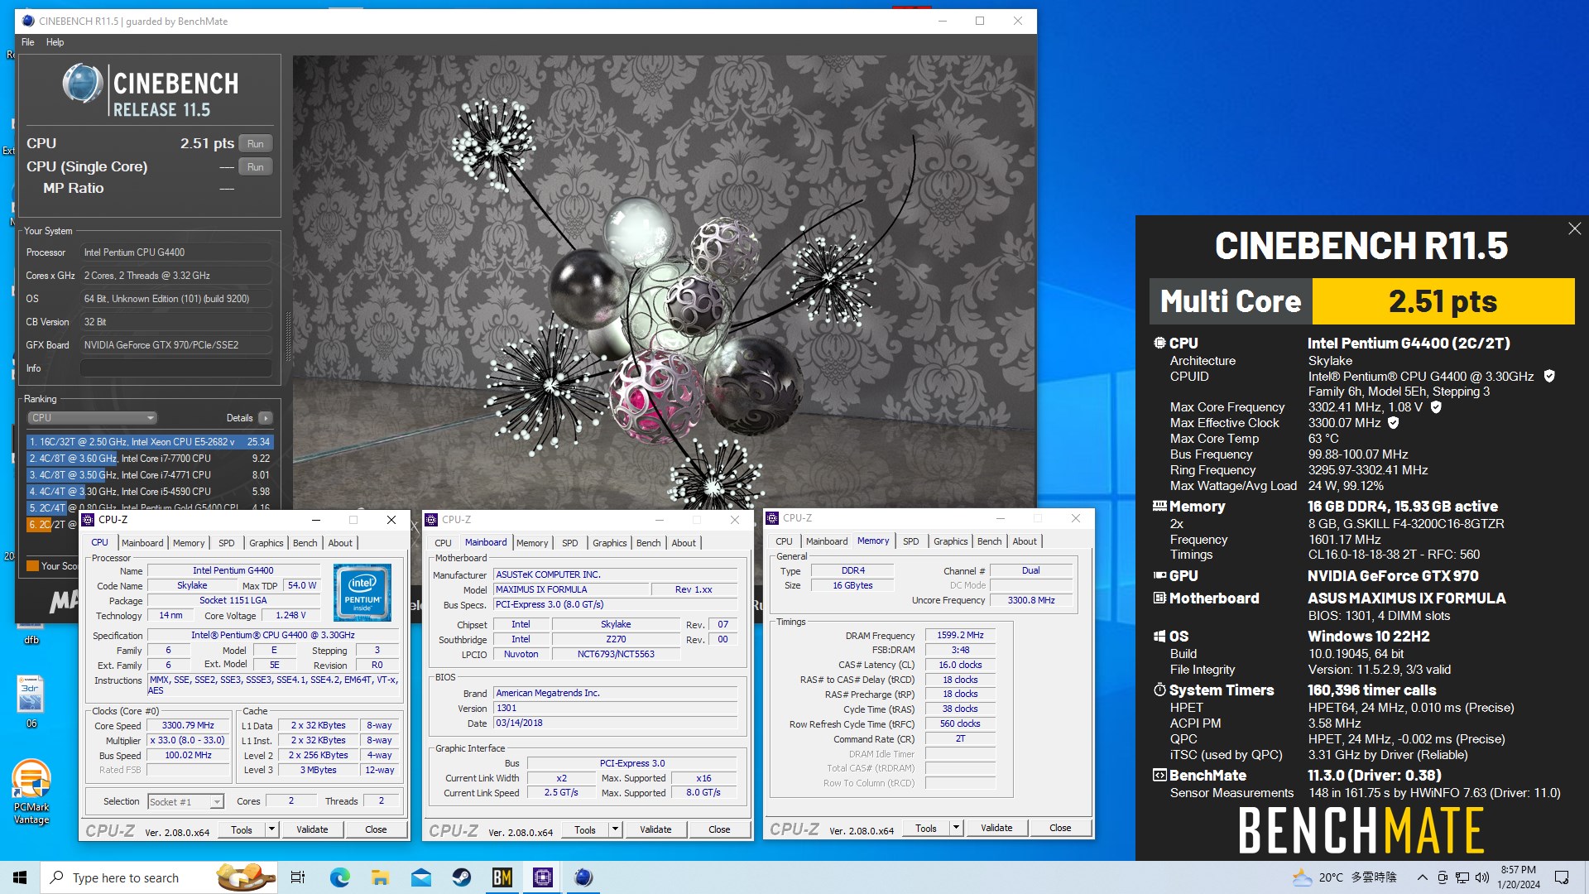Open Tools dropdown arrow in first CPU-Z
This screenshot has width=1589, height=894.
271,829
